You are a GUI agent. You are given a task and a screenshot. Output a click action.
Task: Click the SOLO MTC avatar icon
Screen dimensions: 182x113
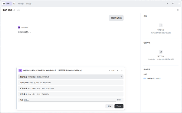point(19,27)
